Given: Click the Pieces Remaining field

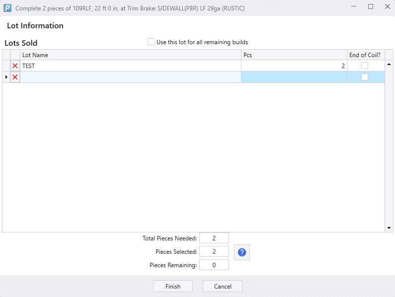Looking at the screenshot, I should pos(214,265).
